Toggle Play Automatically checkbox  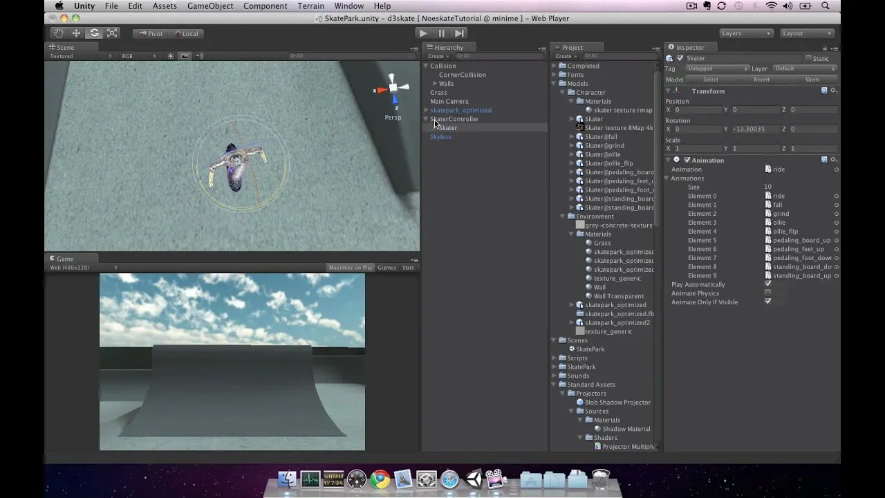[767, 284]
